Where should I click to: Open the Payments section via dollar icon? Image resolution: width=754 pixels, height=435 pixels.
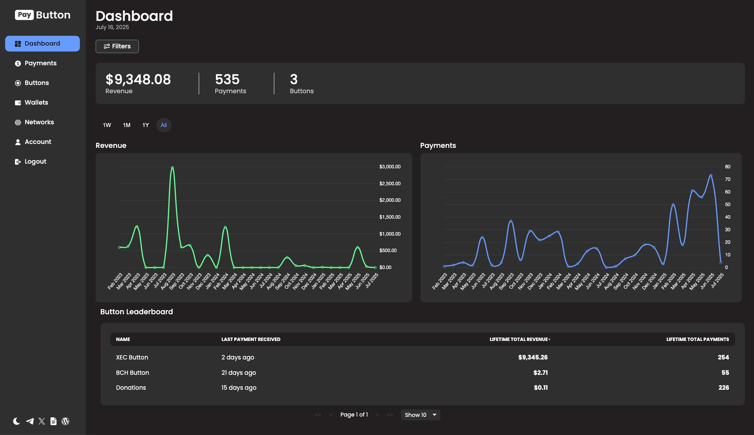coord(18,63)
